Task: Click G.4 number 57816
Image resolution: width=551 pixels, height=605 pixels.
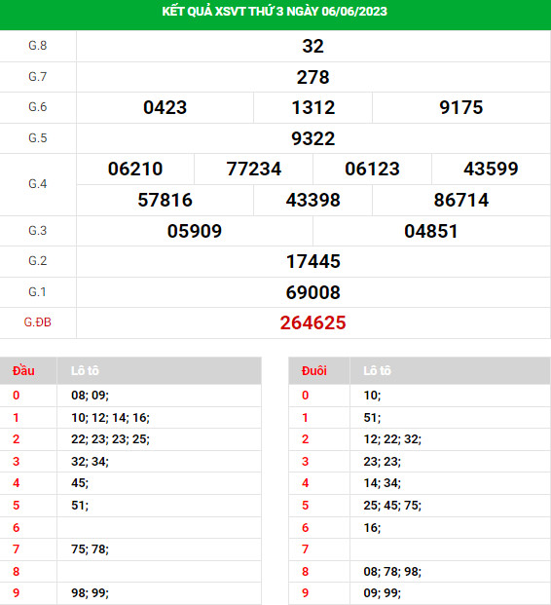Action: [x=165, y=200]
